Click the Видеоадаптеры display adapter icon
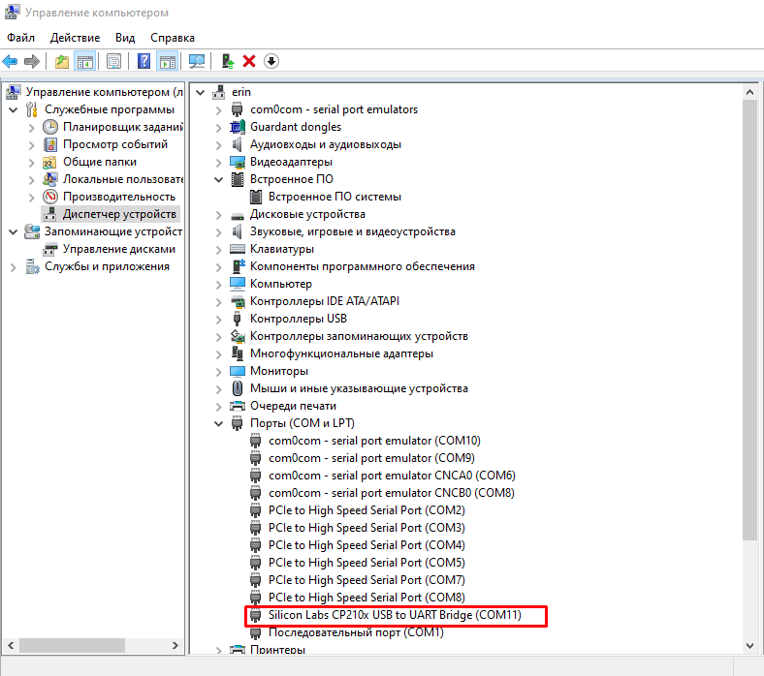Viewport: 764px width, 676px height. click(238, 162)
